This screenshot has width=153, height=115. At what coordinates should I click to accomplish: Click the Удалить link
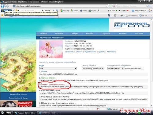(x=102, y=52)
